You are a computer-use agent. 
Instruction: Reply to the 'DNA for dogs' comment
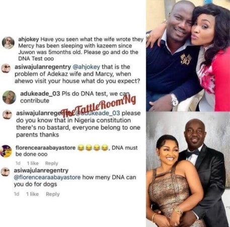coord(53,194)
